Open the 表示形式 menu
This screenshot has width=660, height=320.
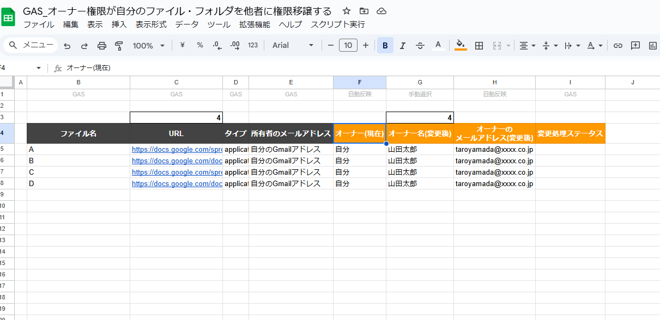(x=151, y=24)
